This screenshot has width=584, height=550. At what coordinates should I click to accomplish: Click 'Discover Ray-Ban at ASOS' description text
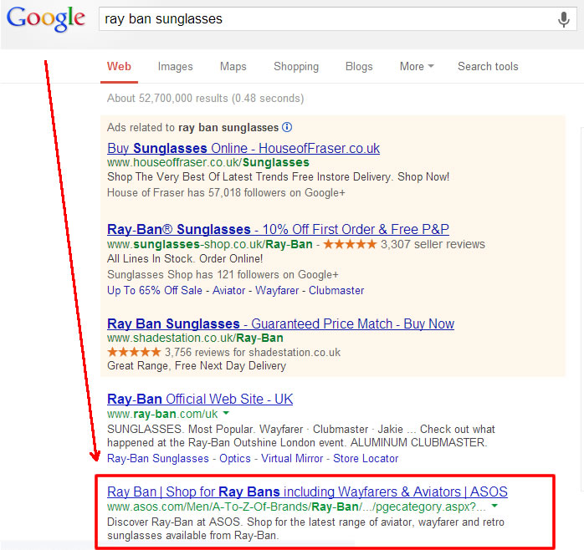(x=305, y=528)
